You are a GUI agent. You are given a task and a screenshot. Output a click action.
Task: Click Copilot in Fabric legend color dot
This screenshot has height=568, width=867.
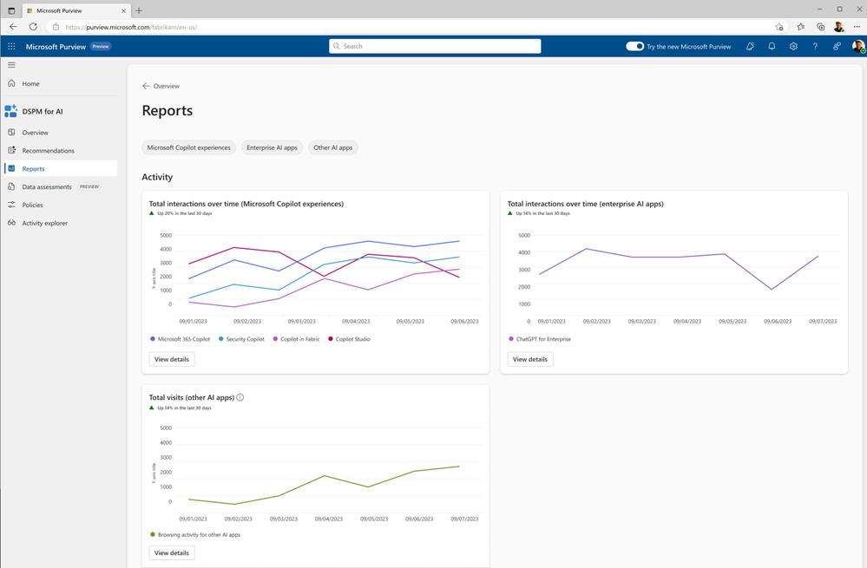click(275, 339)
